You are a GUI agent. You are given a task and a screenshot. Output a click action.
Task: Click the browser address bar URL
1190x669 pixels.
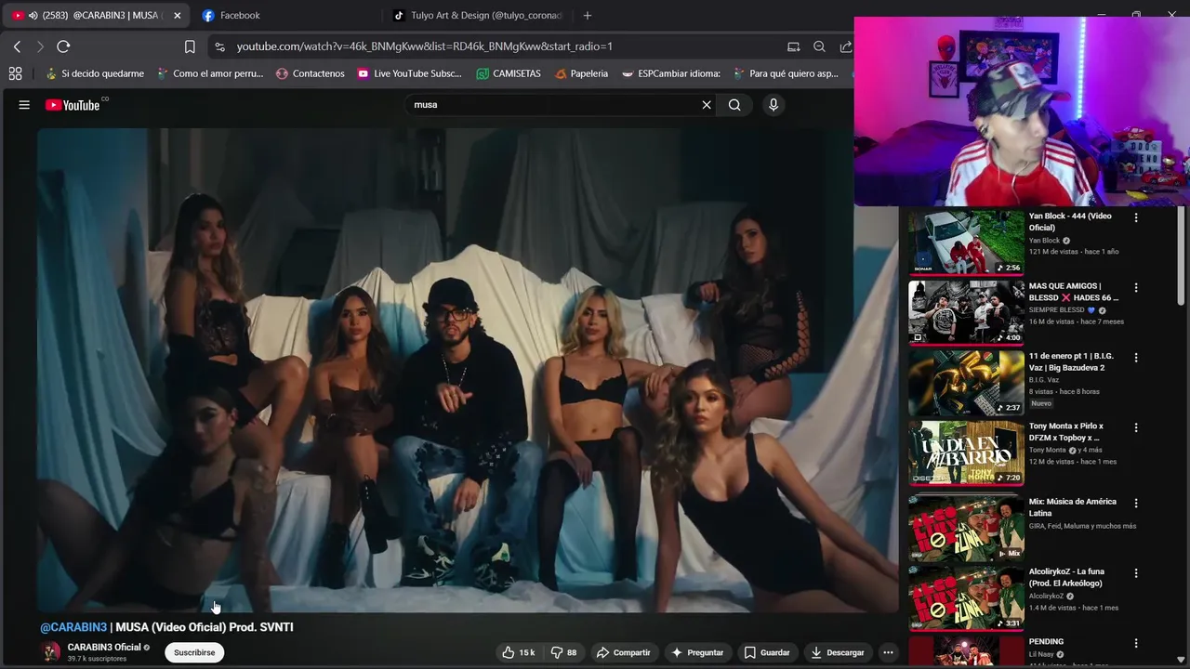click(x=424, y=46)
